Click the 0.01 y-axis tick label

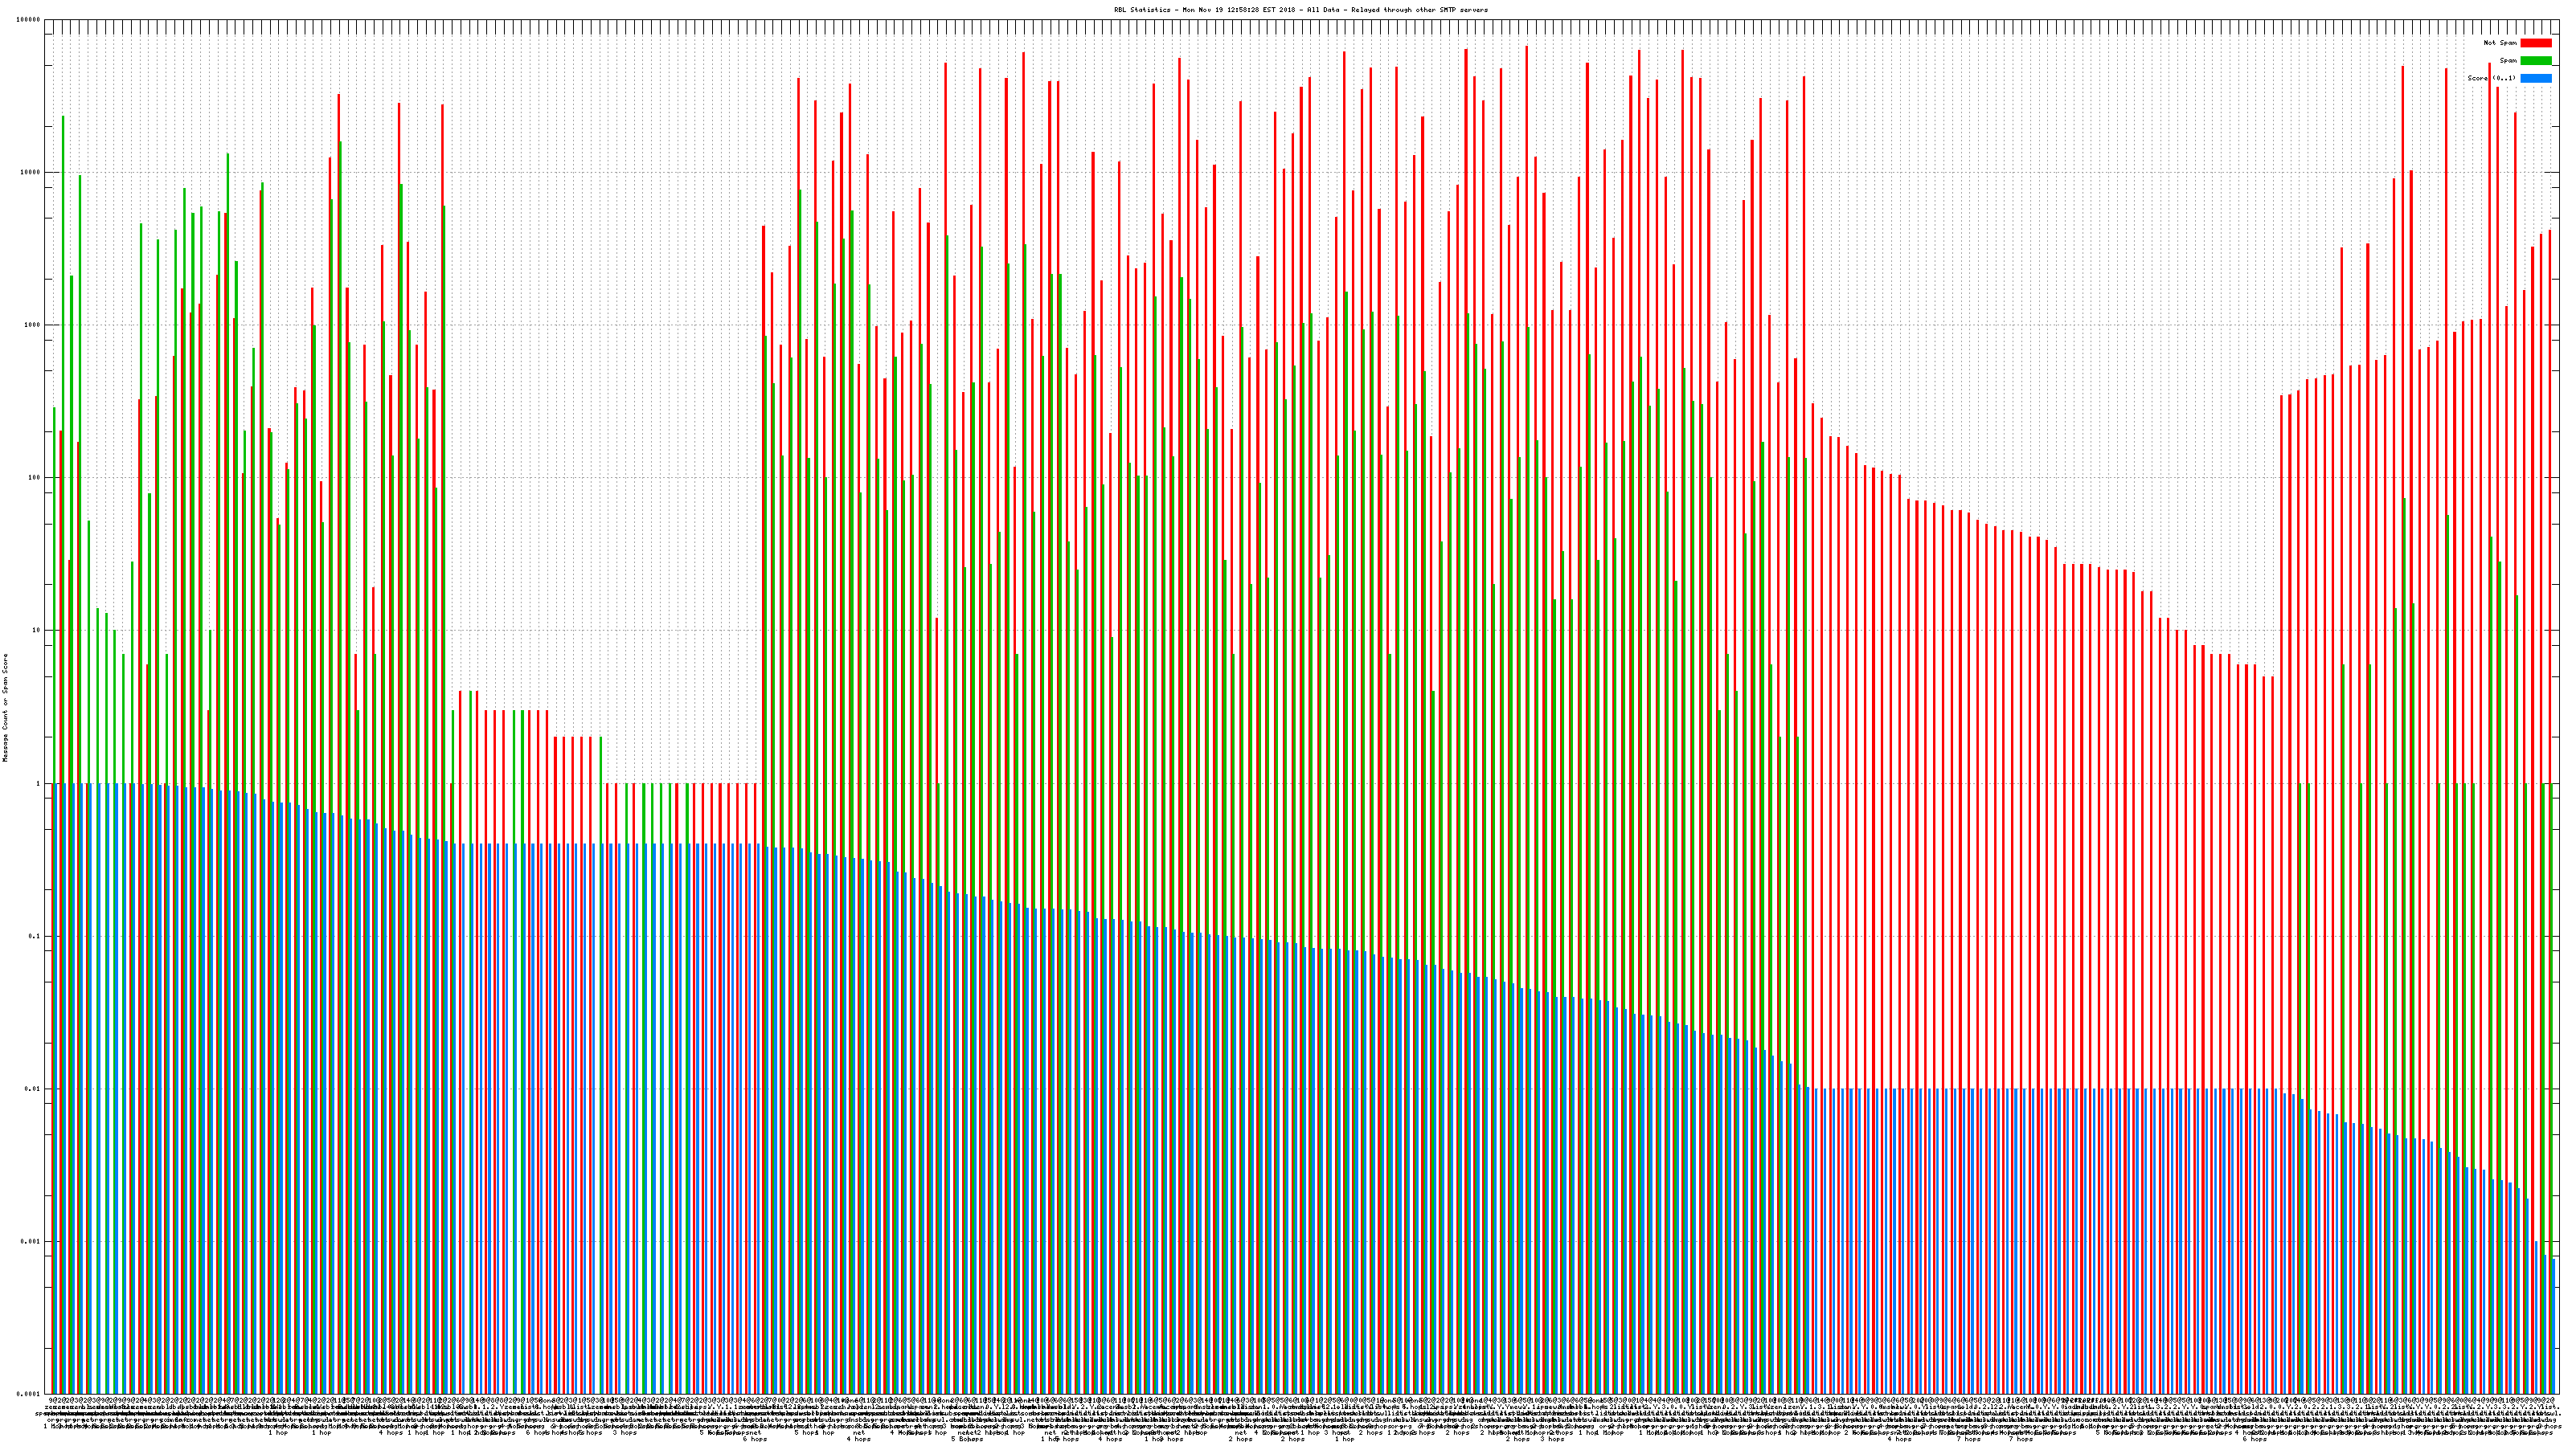point(32,1089)
